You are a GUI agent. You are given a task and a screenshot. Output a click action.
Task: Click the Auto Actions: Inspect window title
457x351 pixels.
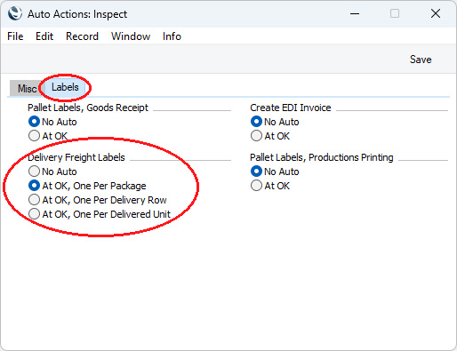coord(77,14)
